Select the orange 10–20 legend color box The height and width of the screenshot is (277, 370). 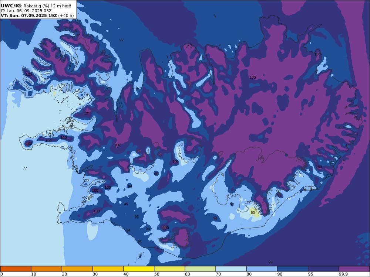click(x=47, y=269)
